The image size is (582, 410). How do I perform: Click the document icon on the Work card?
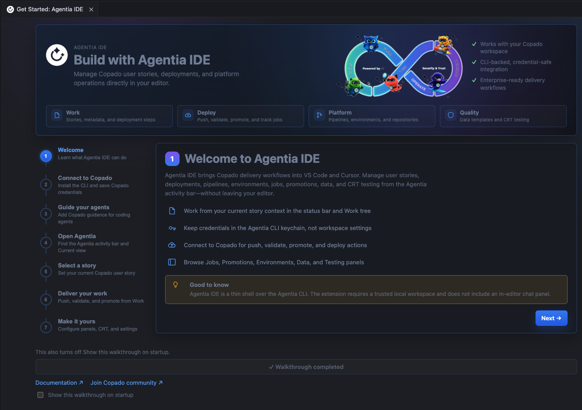coord(57,115)
